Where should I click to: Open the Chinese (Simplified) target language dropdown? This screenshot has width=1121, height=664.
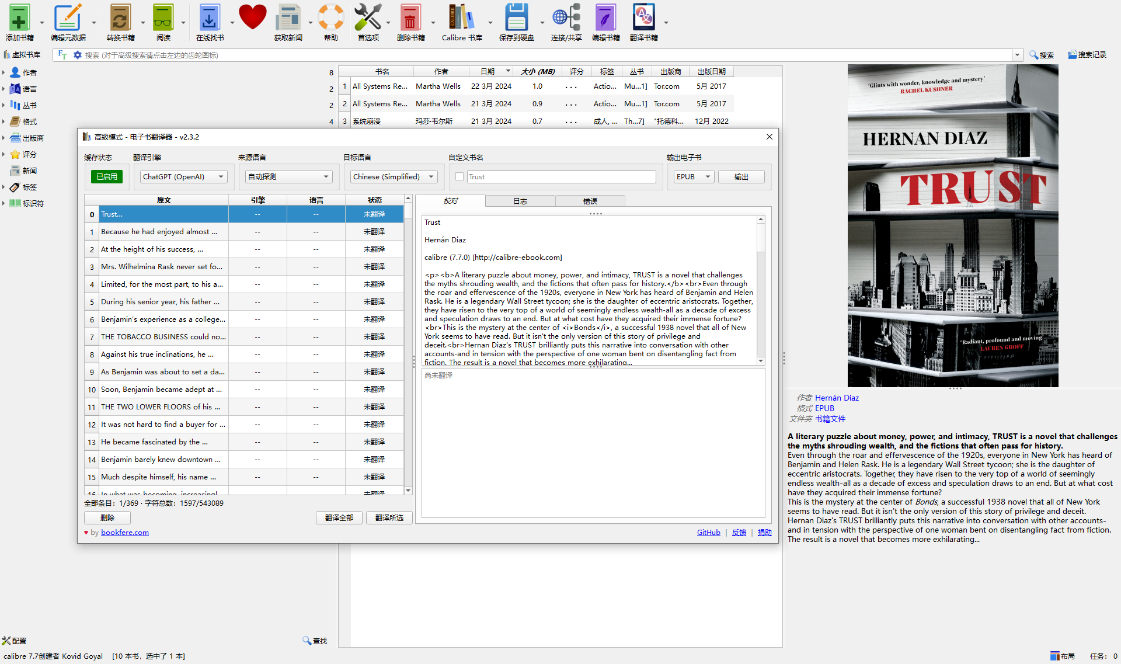click(x=394, y=176)
